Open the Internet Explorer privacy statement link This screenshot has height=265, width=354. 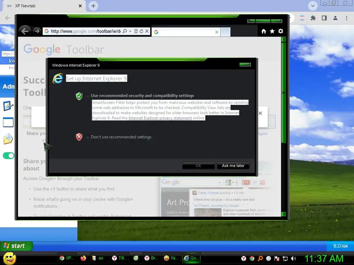[160, 118]
